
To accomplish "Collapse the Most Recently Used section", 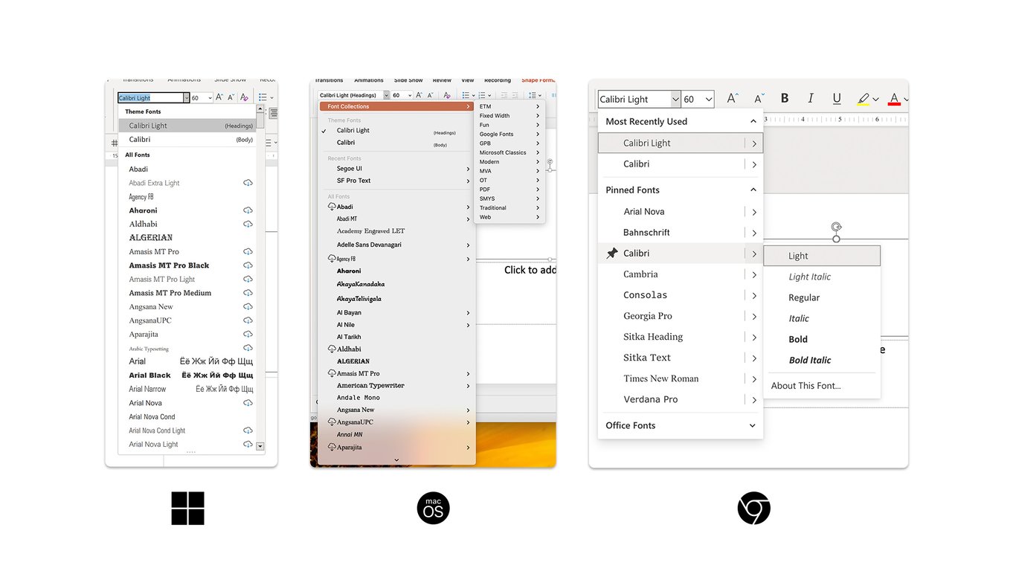I will coord(753,121).
